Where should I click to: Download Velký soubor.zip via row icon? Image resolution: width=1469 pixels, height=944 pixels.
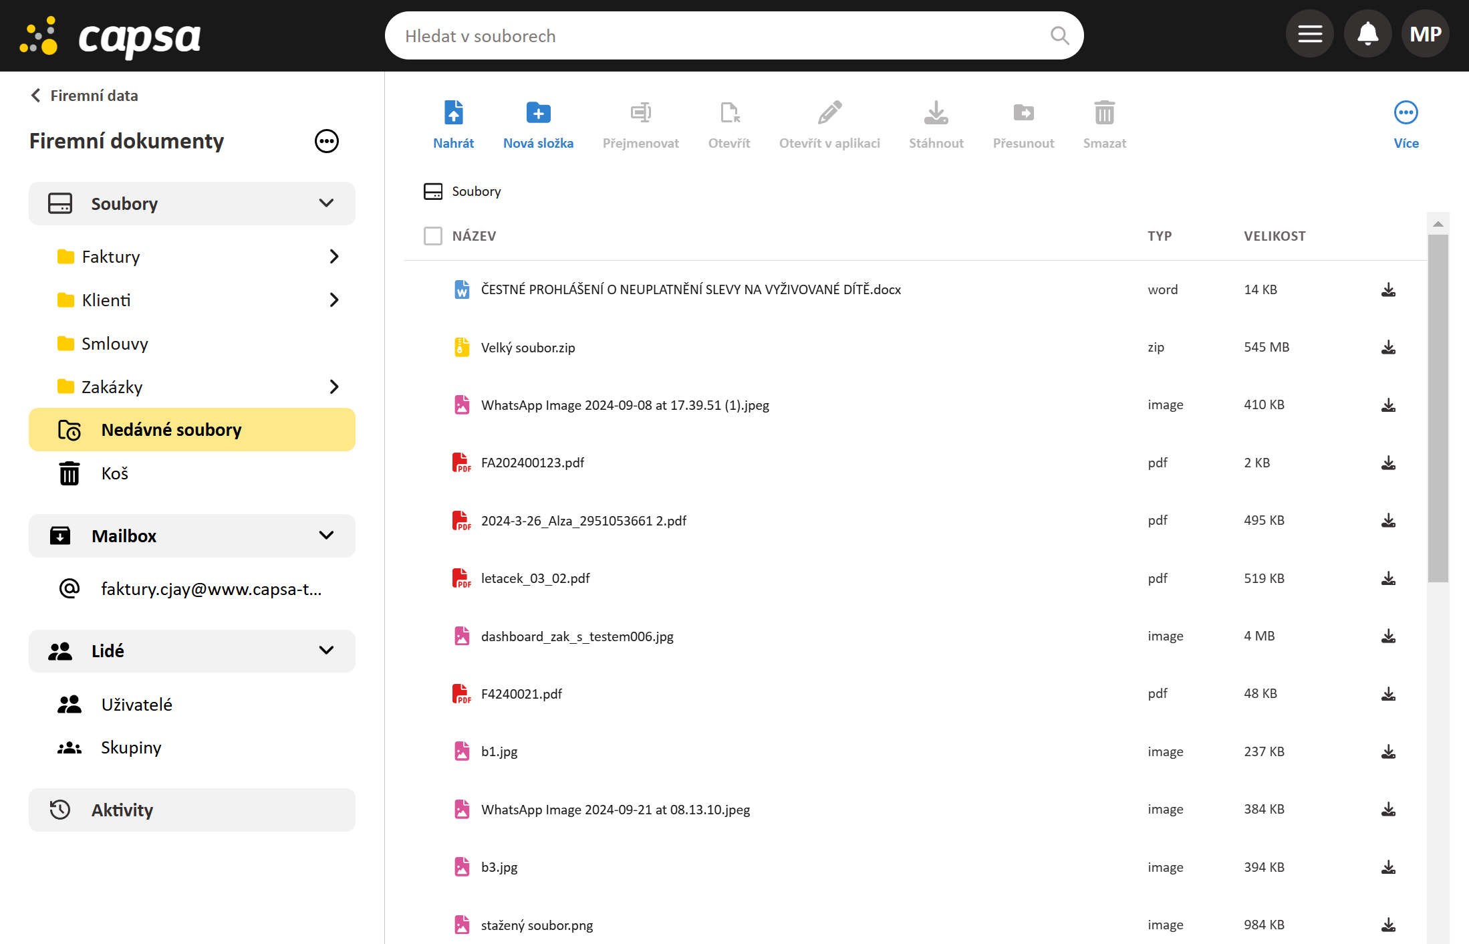1388,348
